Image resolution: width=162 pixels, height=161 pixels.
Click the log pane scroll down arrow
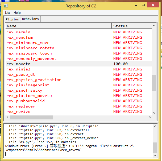tap(155, 155)
